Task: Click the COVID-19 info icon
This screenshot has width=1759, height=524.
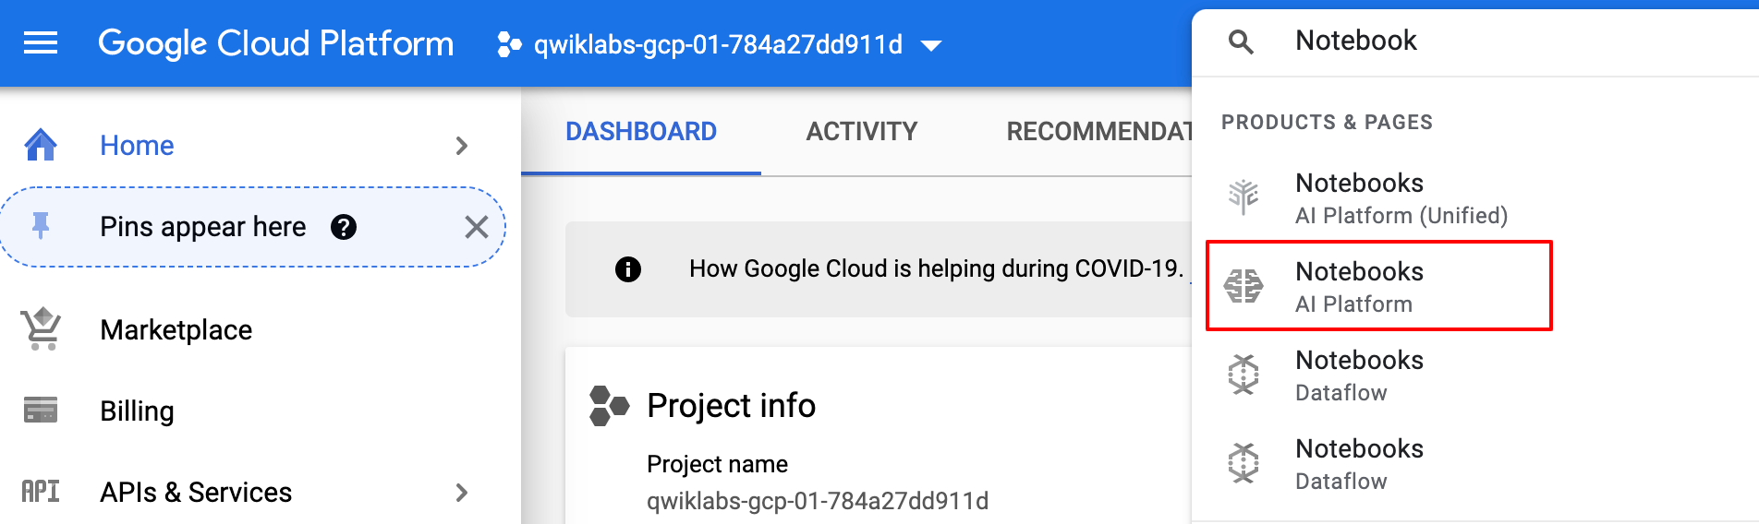Action: click(x=628, y=269)
